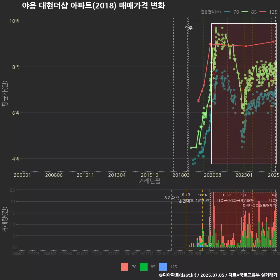The height and width of the screenshot is (280, 280).
Task: Click the 전용면적(㎡) legend title
Action: 211,12
